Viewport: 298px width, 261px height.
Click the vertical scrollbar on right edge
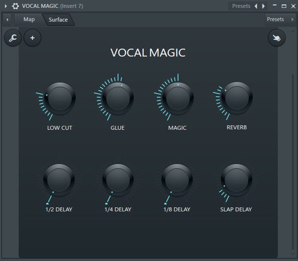293,162
